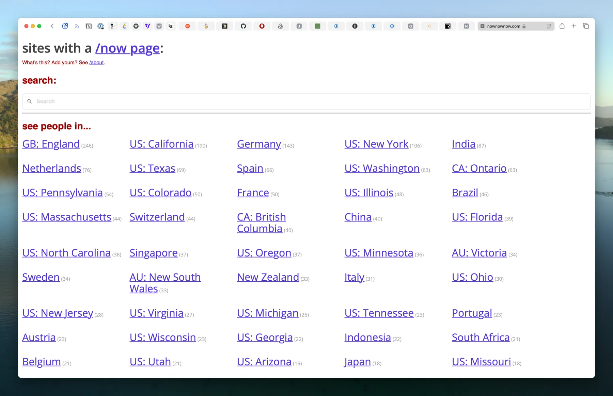Screen dimensions: 613x396
Task: Click in the Search input field
Action: click(x=306, y=101)
